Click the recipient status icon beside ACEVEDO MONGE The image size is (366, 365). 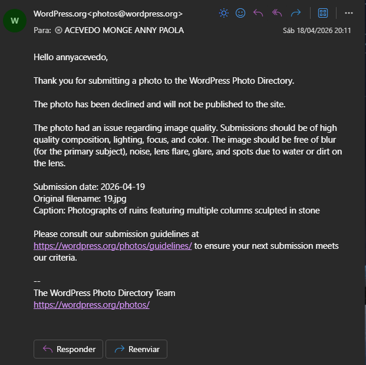pos(58,30)
